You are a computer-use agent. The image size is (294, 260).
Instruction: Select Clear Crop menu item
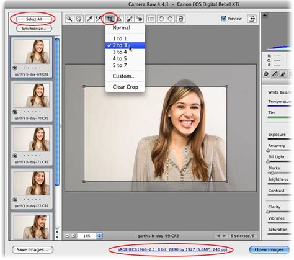pyautogui.click(x=125, y=87)
